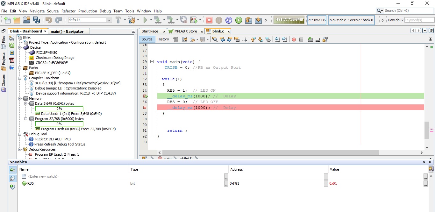Open Build project dropdown arrow

tap(125, 20)
